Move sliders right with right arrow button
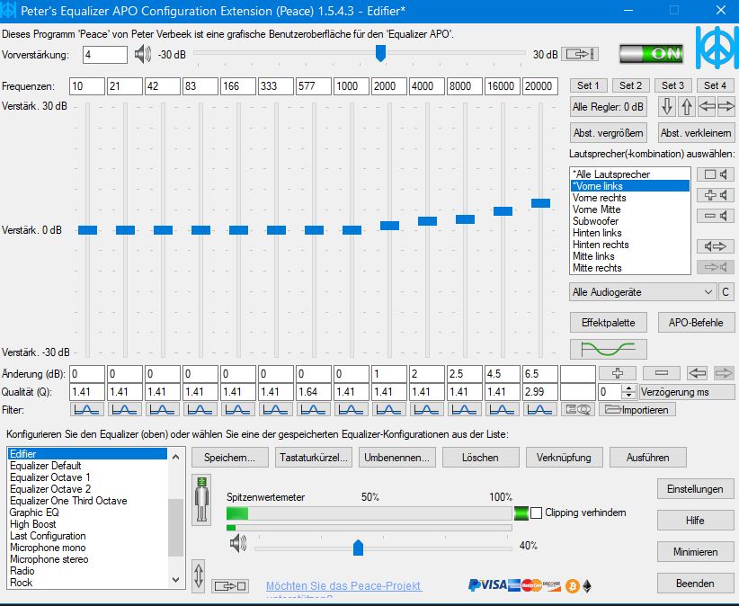Viewport: 739px width, 606px height. click(726, 106)
